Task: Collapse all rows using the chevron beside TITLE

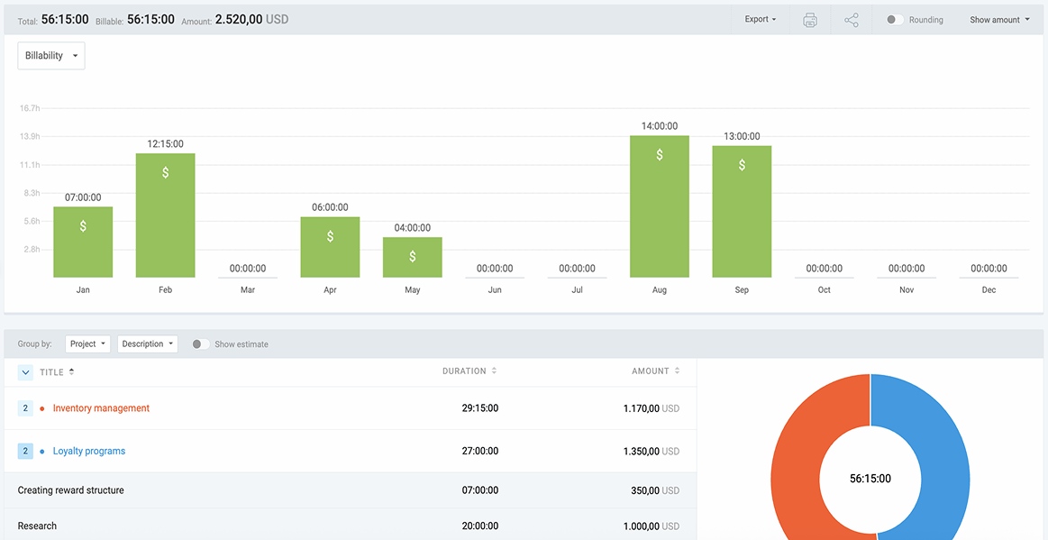Action: click(x=24, y=371)
